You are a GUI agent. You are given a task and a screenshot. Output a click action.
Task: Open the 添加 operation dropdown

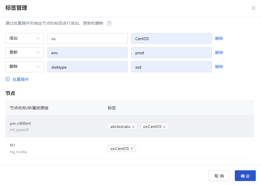coord(25,38)
